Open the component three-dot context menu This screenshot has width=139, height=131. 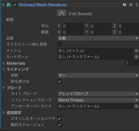(x=137, y=5)
